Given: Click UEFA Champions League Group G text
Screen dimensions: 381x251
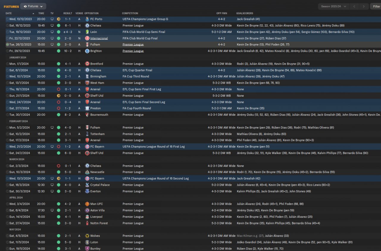Looking at the screenshot, I should 145,19.
